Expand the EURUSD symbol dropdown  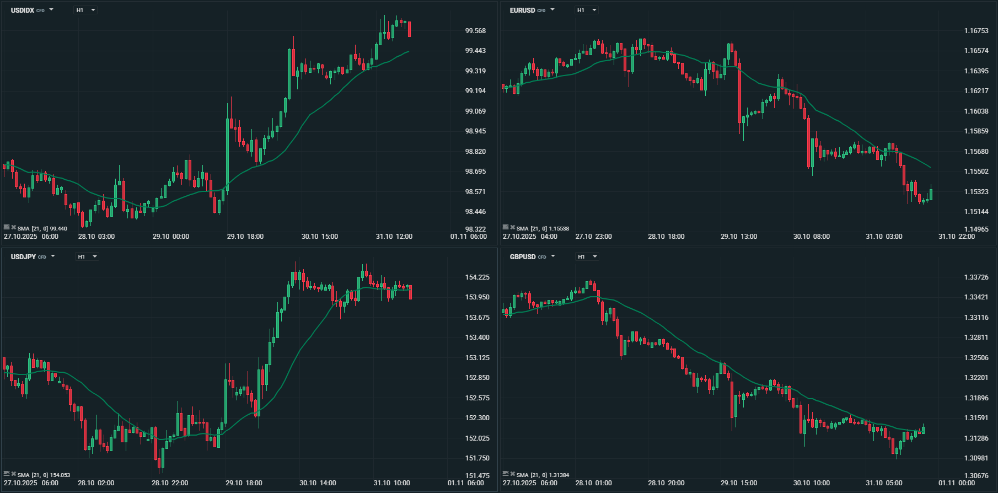click(x=552, y=10)
